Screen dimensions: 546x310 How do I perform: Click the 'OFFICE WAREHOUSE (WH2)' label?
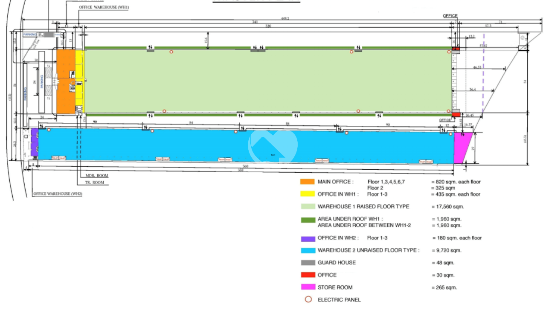58,194
